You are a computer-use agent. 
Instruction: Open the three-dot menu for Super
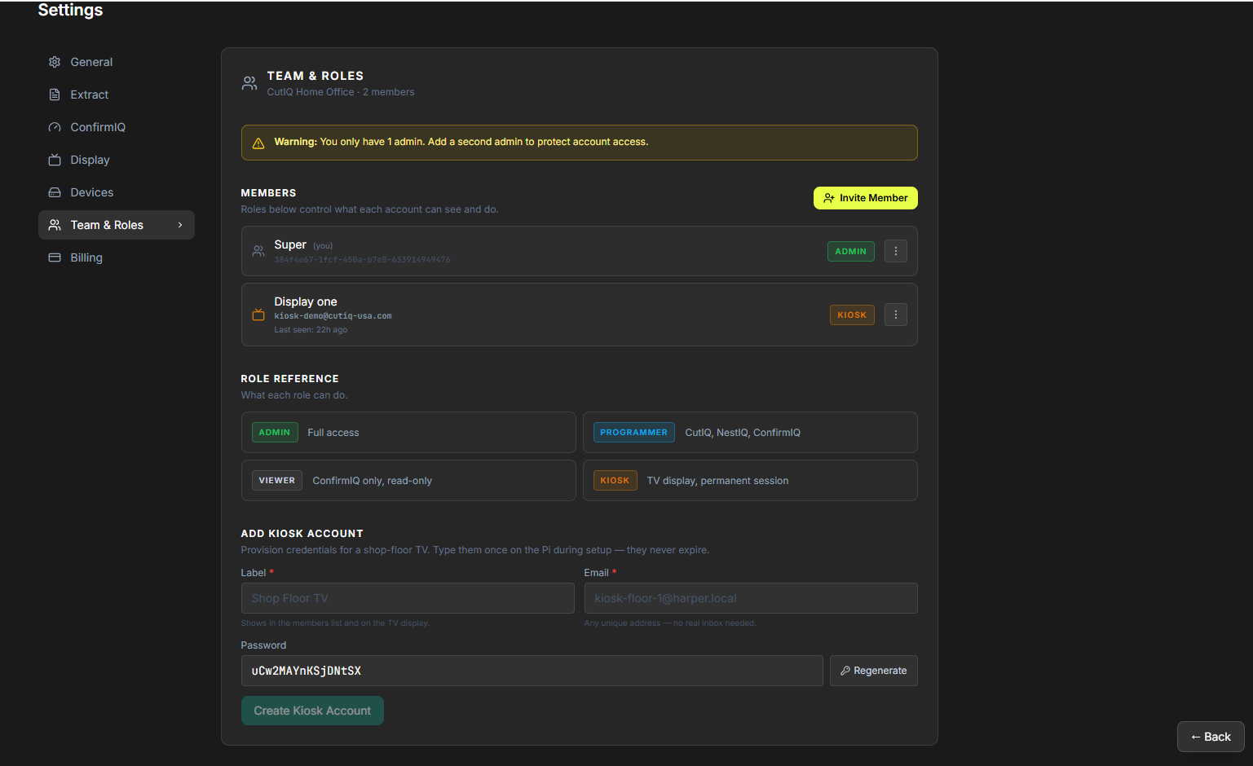tap(896, 251)
